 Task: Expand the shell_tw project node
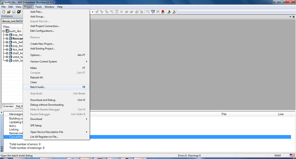(7, 53)
